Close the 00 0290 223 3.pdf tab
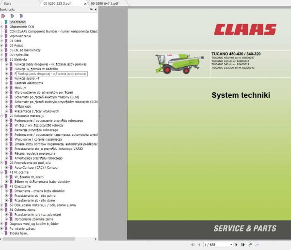The width and height of the screenshot is (291, 250). (85, 3)
